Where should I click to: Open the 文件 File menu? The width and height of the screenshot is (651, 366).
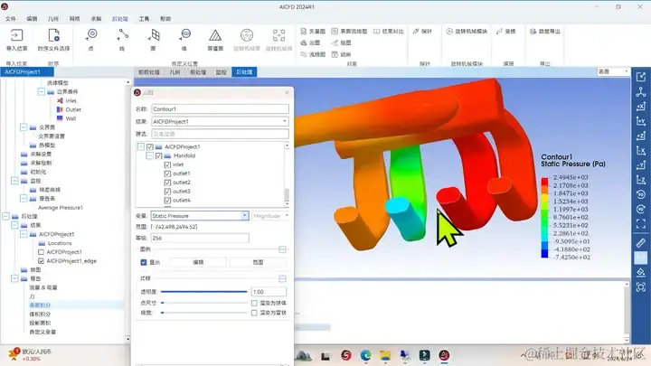click(11, 19)
